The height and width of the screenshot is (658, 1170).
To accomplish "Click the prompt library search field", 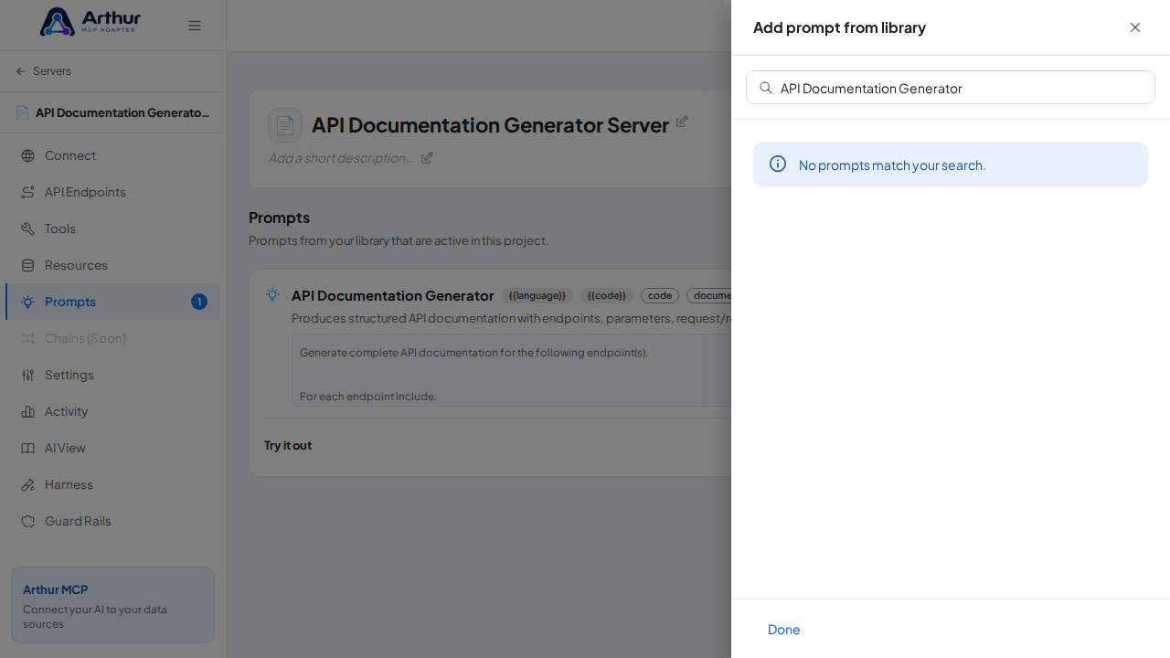I will (x=951, y=88).
